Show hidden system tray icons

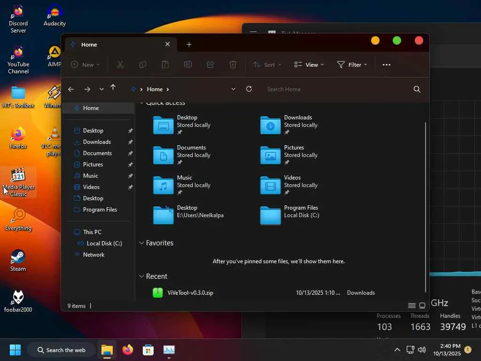397,350
